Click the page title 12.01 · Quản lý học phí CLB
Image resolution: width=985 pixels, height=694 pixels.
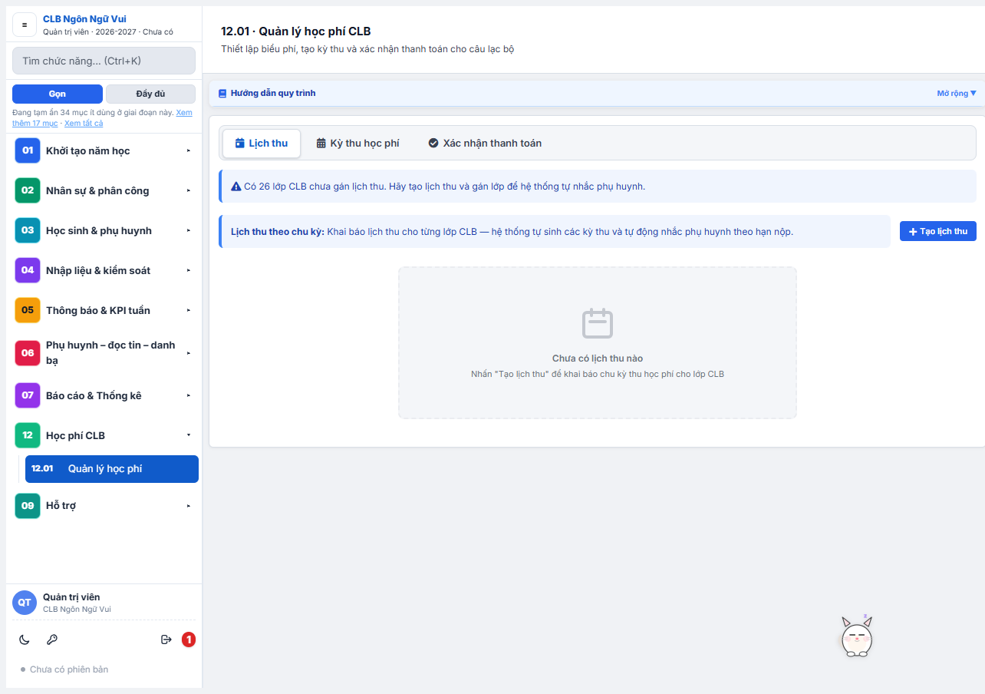(296, 31)
